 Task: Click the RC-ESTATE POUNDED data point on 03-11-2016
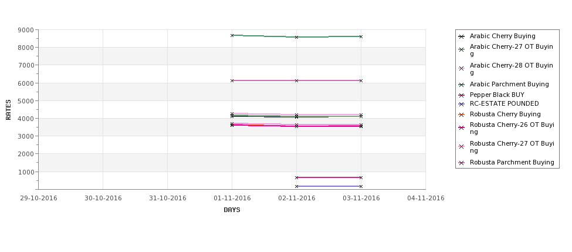tap(361, 186)
